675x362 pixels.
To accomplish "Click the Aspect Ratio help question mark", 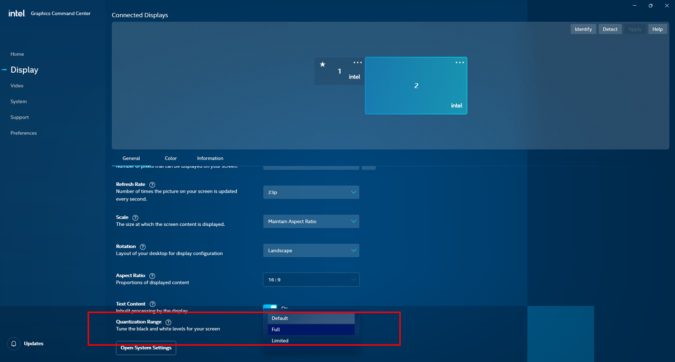I will (152, 276).
